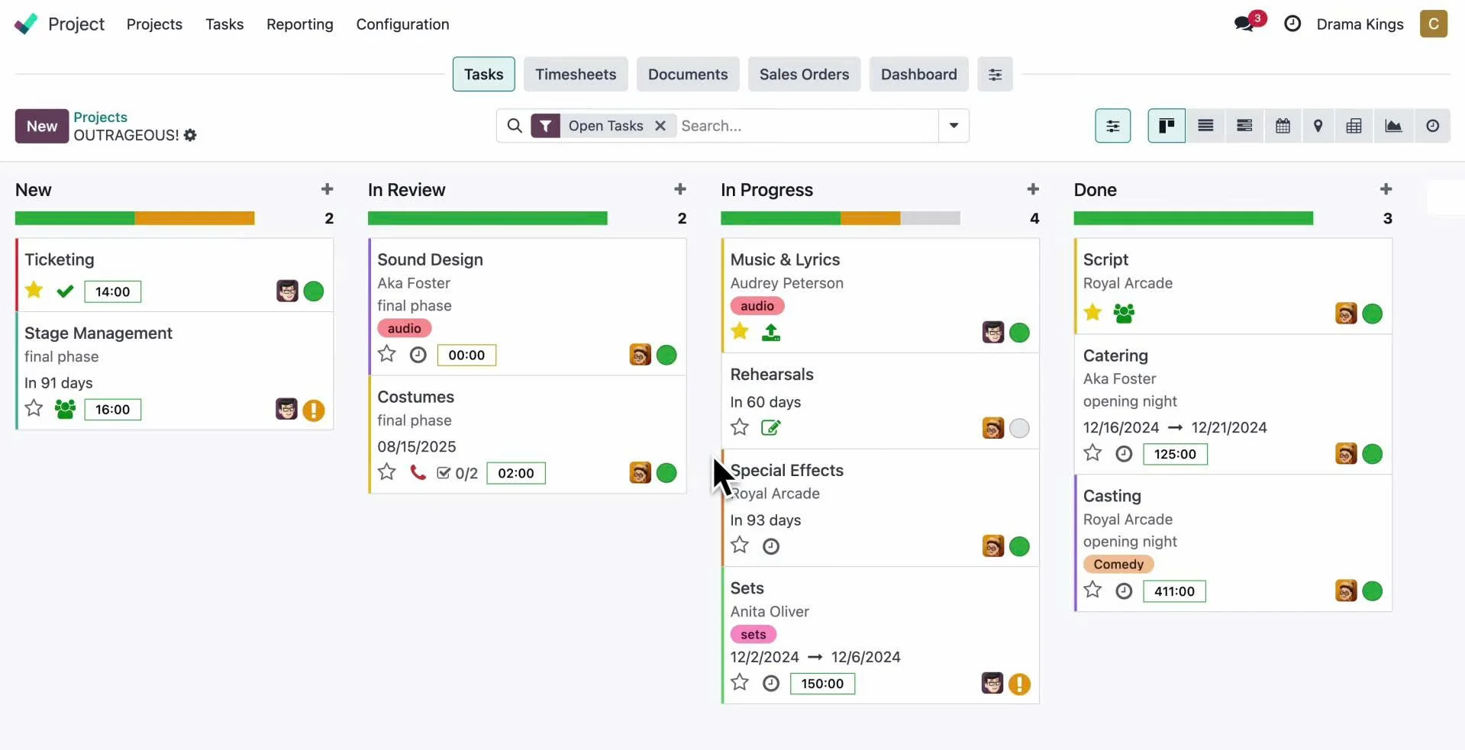Image resolution: width=1465 pixels, height=750 pixels.
Task: Switch to the Timesheets tab
Action: point(575,74)
